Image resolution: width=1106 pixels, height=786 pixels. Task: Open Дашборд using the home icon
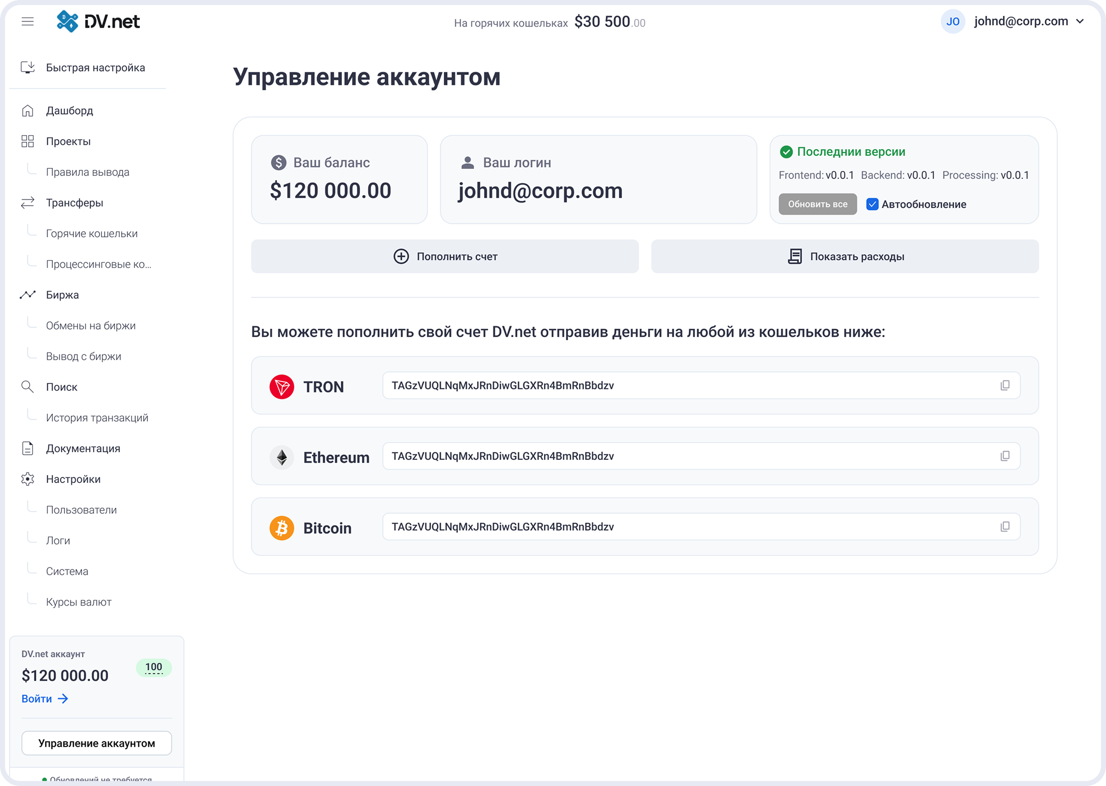(28, 110)
